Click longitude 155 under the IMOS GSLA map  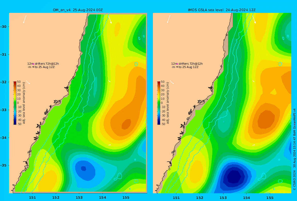270,198
